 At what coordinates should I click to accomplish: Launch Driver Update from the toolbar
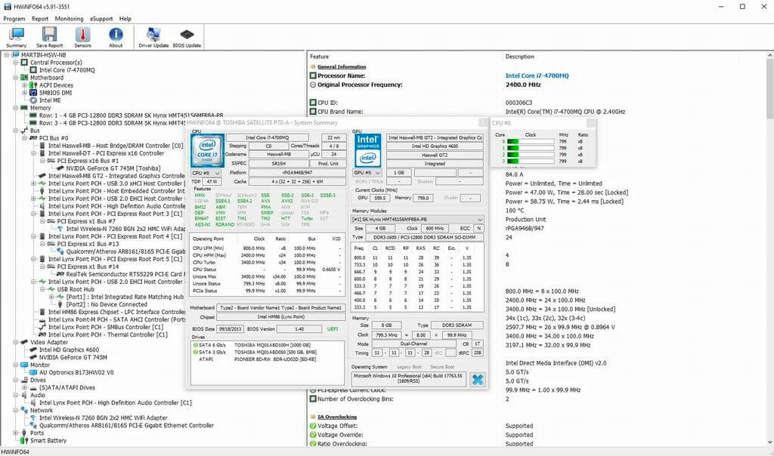click(x=152, y=33)
